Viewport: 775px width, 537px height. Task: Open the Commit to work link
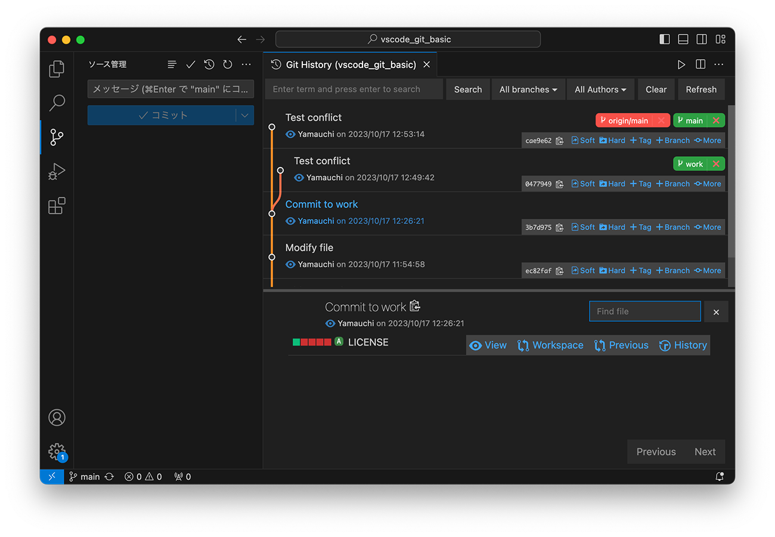click(321, 204)
